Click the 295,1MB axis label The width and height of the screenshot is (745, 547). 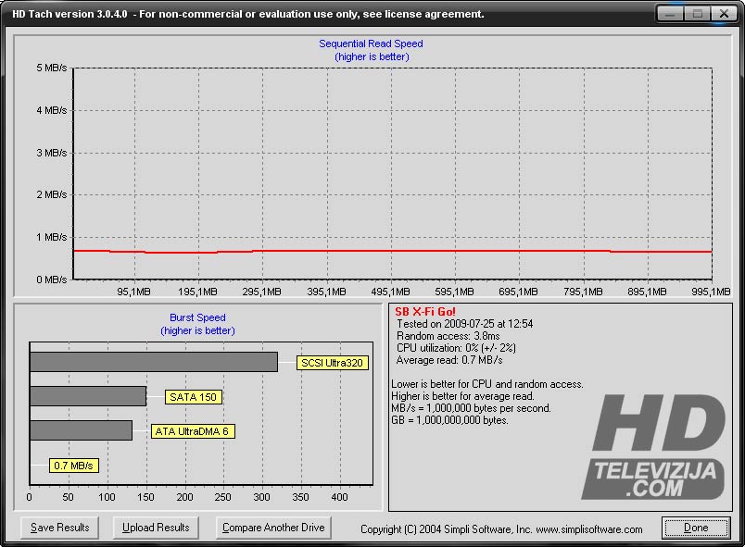pos(262,292)
